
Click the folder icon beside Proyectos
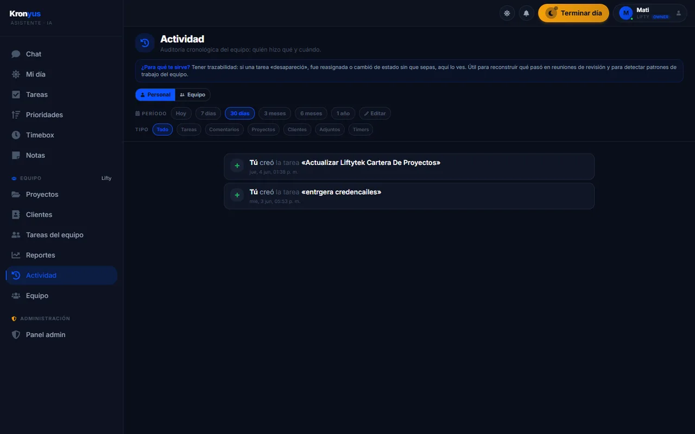(16, 194)
